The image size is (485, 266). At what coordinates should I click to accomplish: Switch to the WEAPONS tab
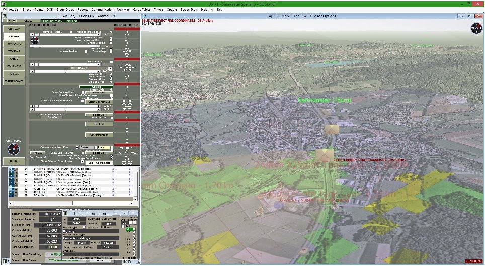(x=14, y=51)
